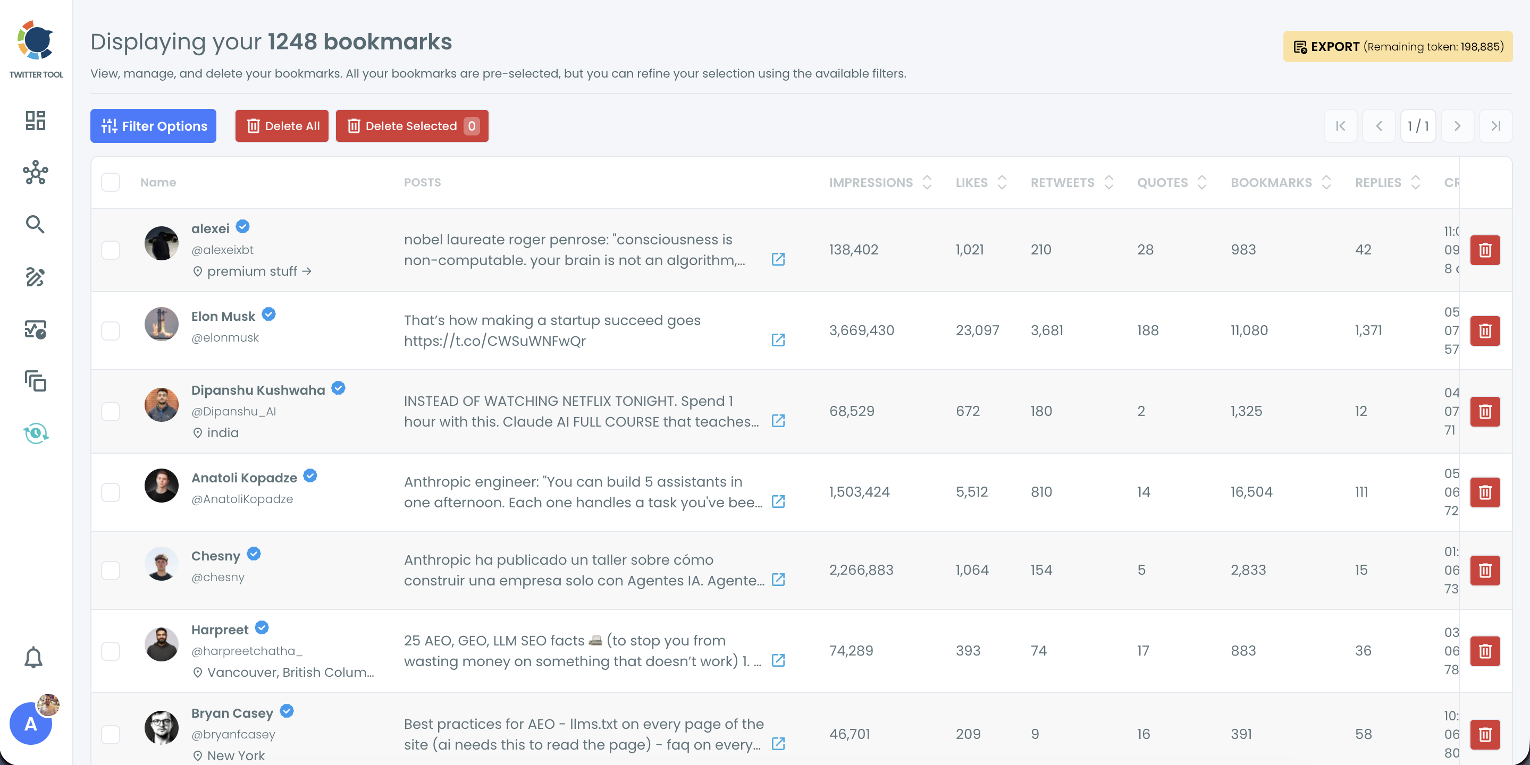Open the clock history sync icon in sidebar
The image size is (1530, 765).
36,433
